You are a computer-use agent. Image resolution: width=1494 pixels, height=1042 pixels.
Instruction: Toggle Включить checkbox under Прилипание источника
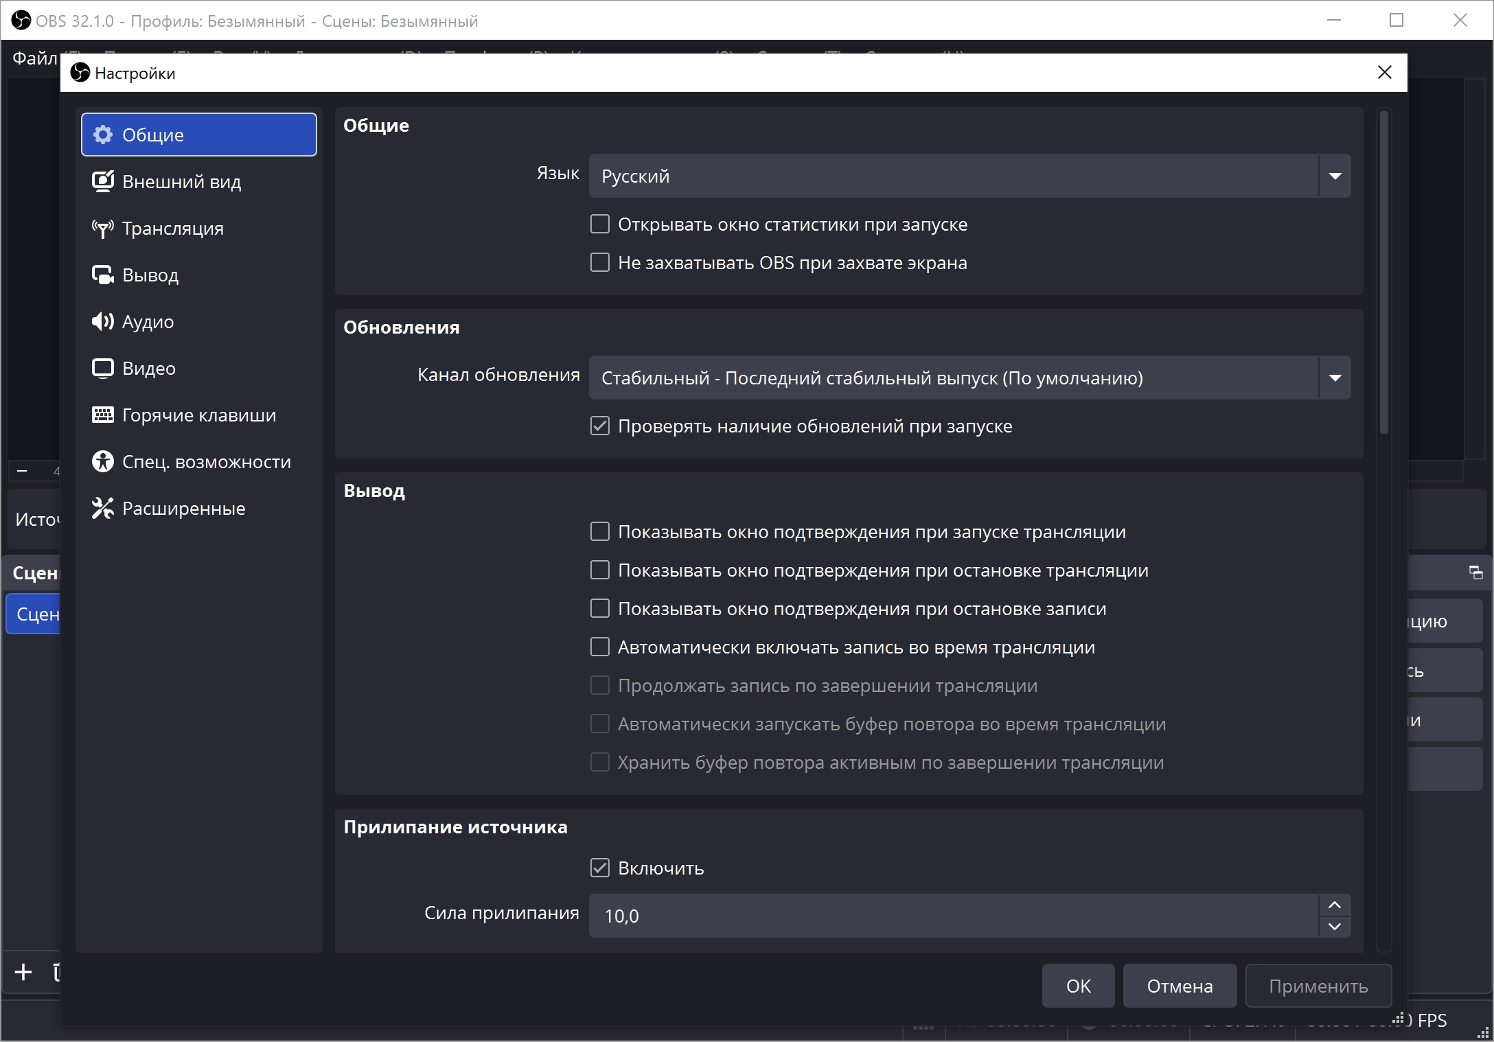click(600, 868)
